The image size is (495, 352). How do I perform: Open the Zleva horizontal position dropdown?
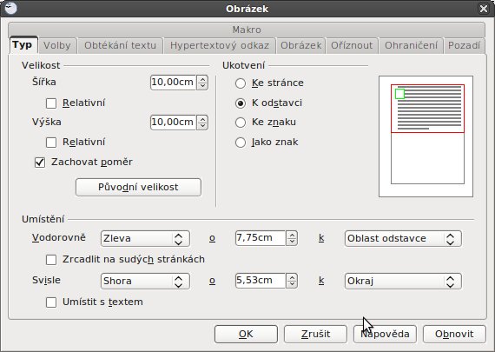(145, 238)
